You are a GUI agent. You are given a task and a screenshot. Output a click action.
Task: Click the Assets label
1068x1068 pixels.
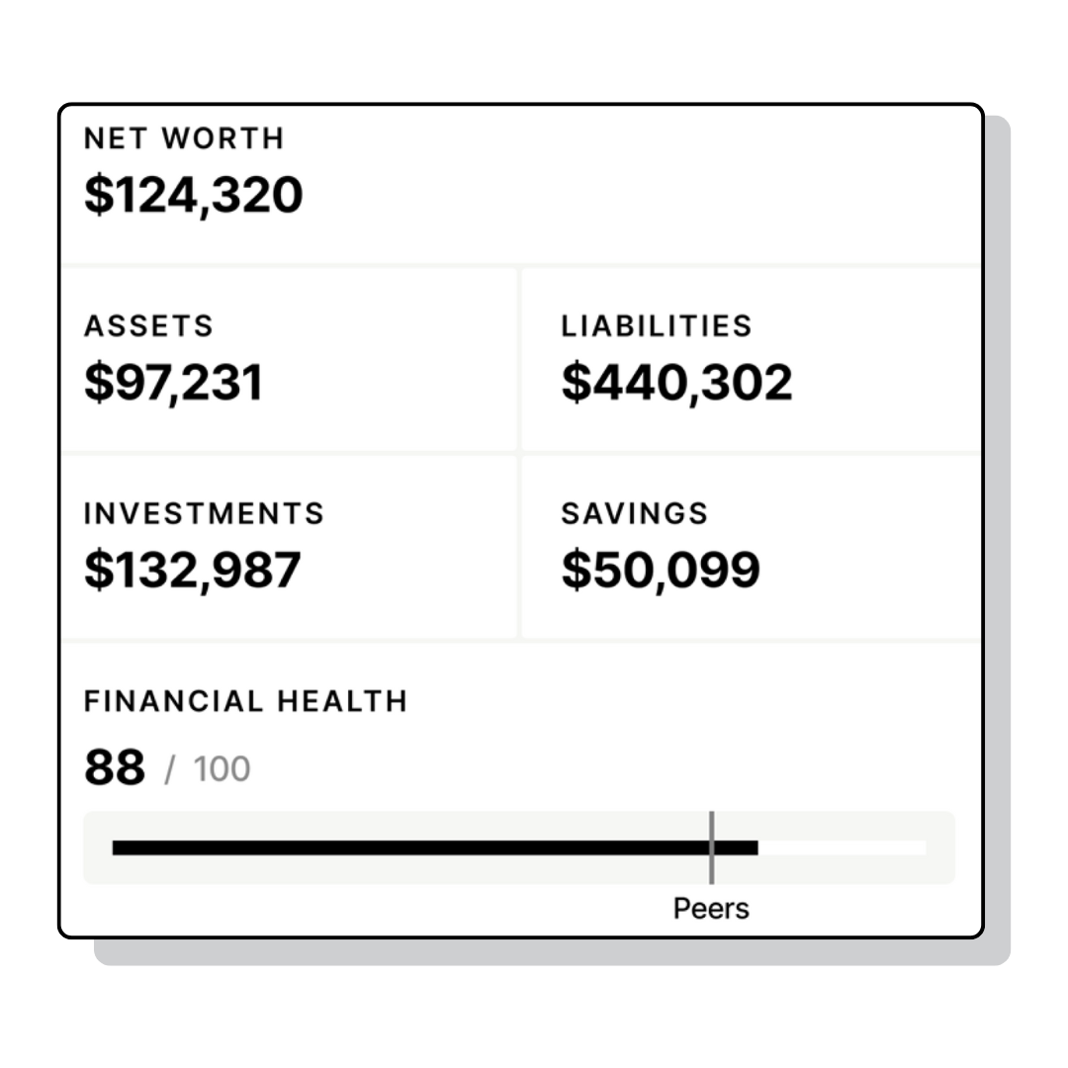(148, 325)
